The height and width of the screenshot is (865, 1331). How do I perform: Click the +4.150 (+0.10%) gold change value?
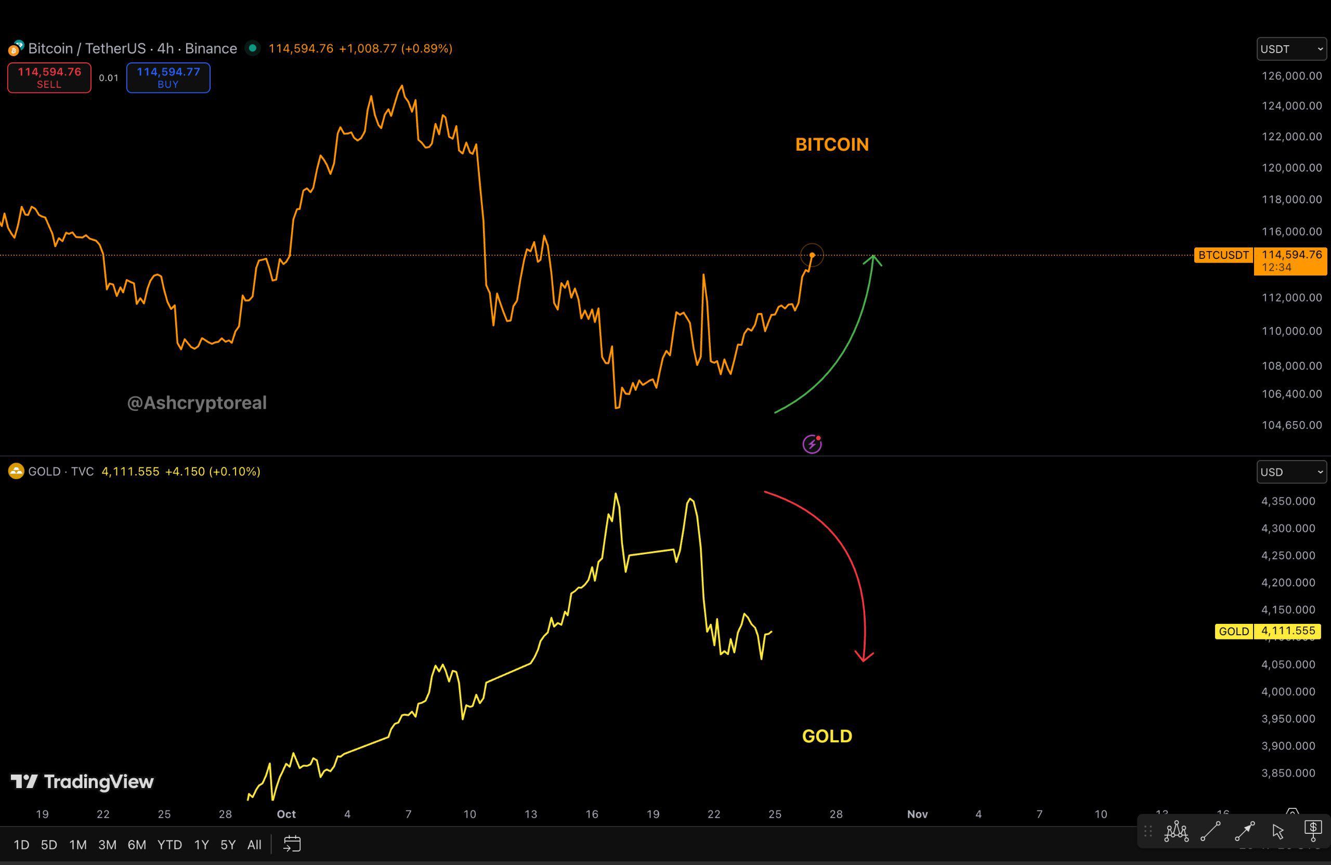pos(213,471)
